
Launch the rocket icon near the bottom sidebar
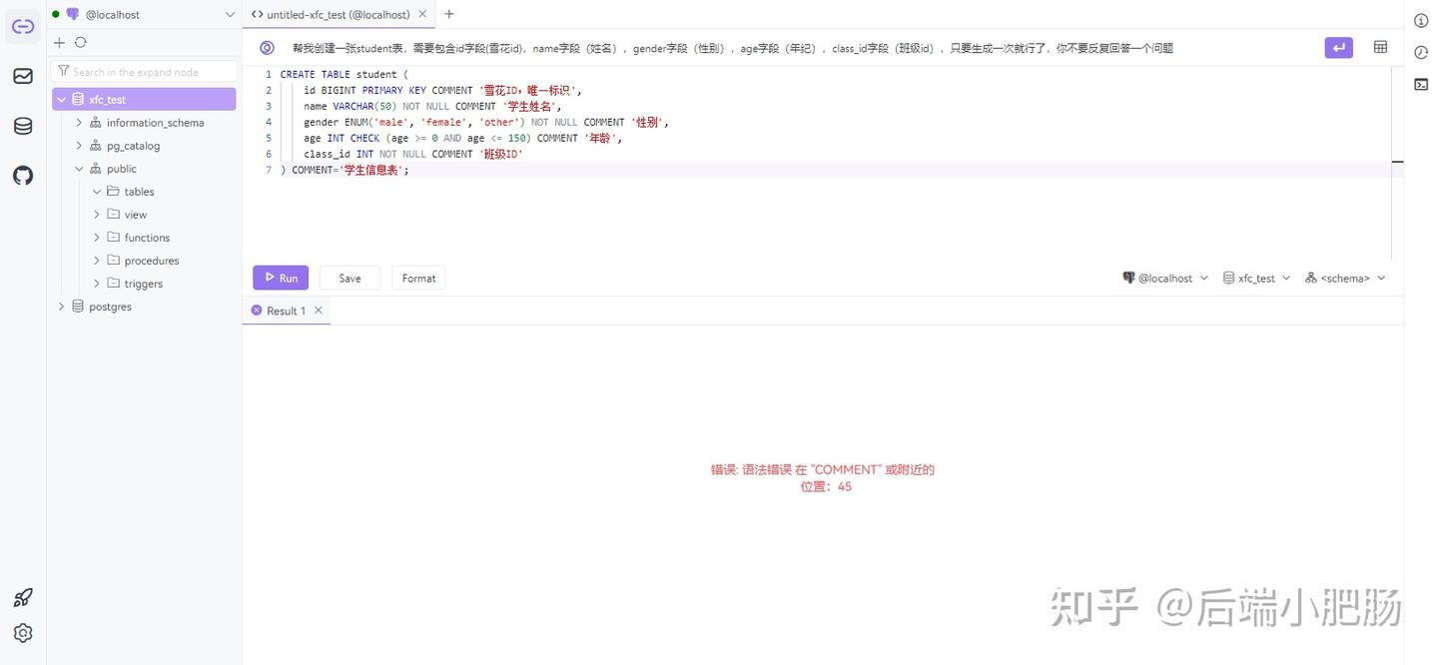pos(22,596)
